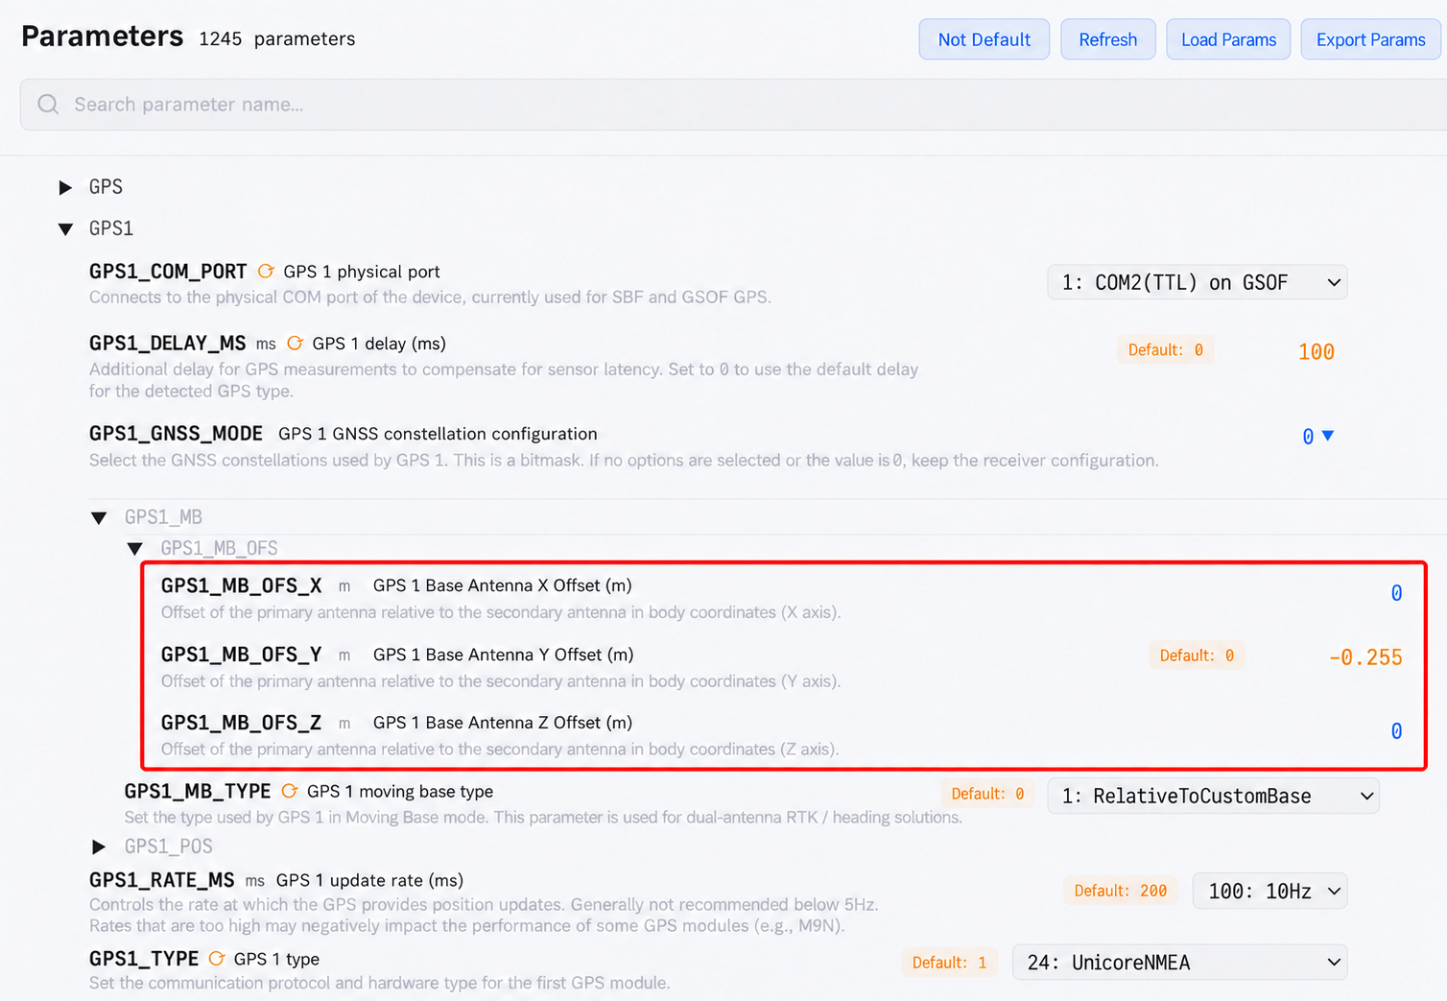Click reboot-required icon next to GPS1_COM_PORT
The image size is (1447, 1001).
(x=266, y=272)
